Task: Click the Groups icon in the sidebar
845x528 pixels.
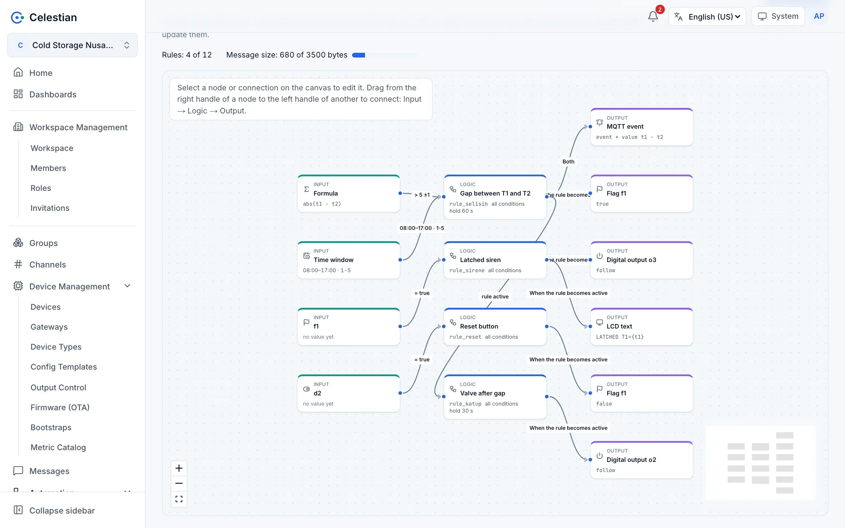Action: (18, 242)
